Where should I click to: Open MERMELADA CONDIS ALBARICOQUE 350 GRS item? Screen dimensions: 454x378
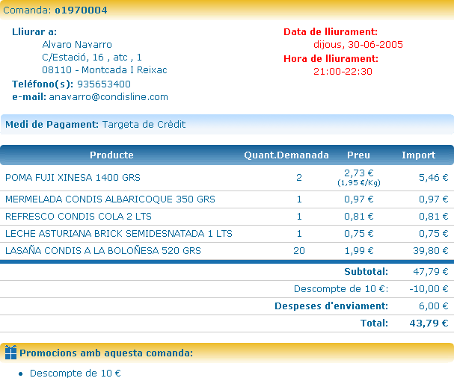pos(110,199)
